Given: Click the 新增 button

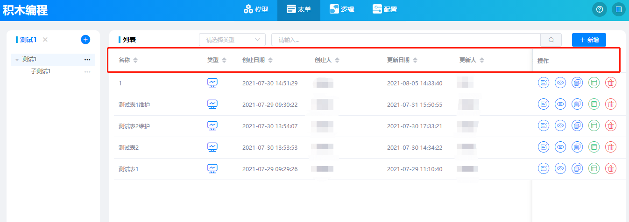Looking at the screenshot, I should coord(588,40).
